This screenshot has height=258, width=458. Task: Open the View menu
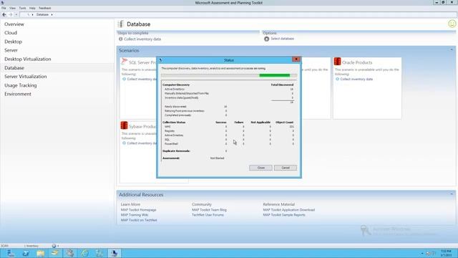13,8
